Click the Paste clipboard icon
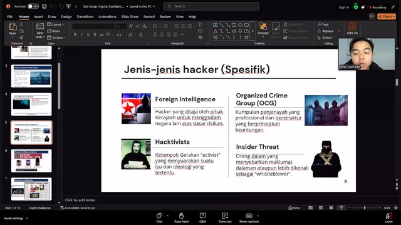401x225 pixels. tap(13, 27)
